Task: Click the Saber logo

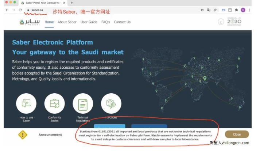Action: pyautogui.click(x=30, y=22)
